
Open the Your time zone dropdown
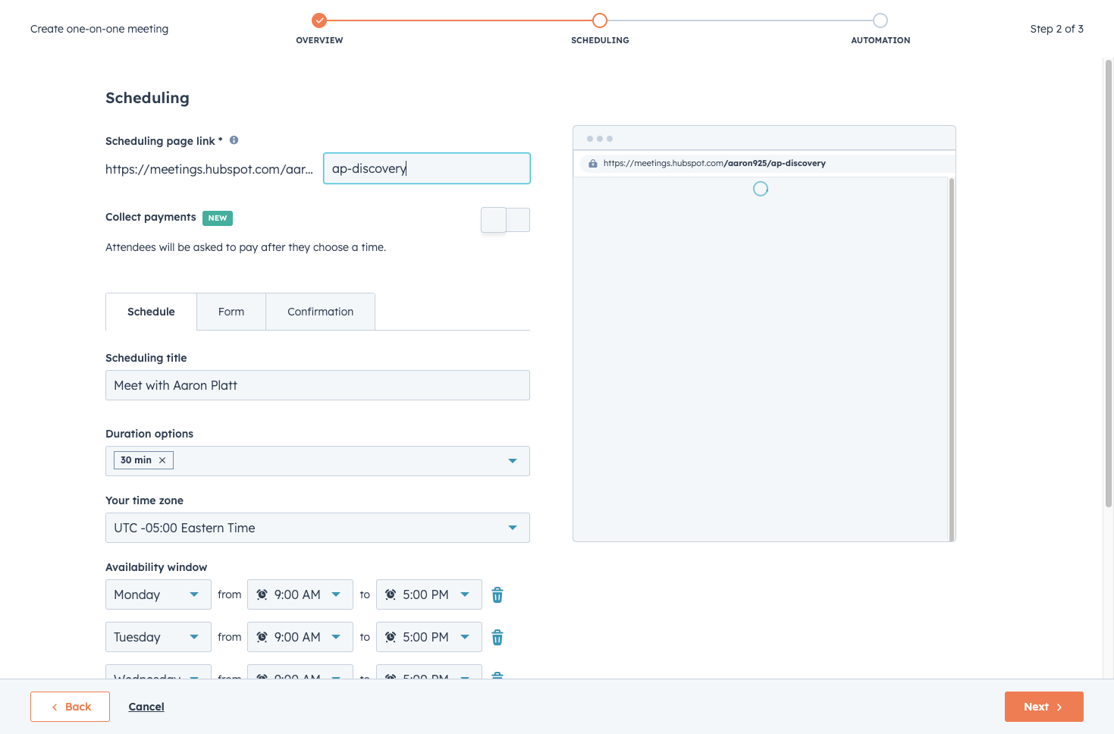pos(318,528)
